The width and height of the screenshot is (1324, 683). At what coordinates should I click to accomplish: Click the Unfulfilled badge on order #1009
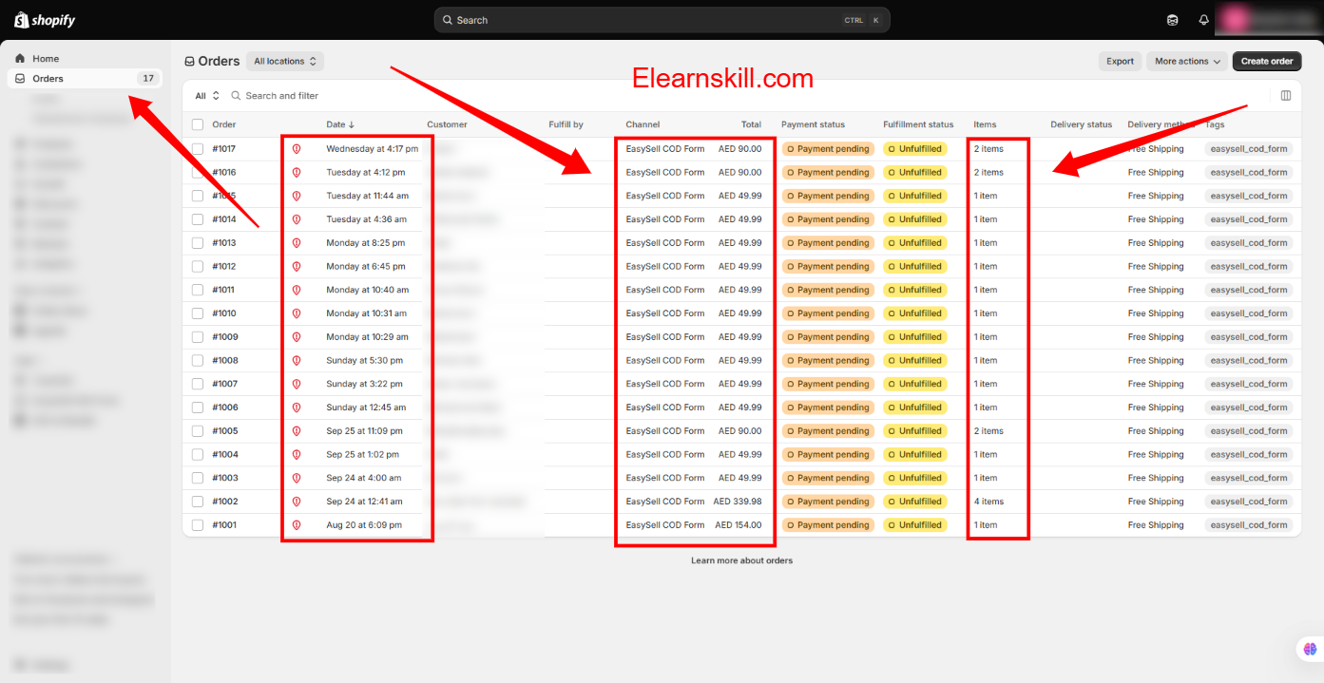[915, 337]
